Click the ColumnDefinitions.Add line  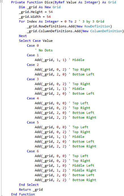point(75,31)
